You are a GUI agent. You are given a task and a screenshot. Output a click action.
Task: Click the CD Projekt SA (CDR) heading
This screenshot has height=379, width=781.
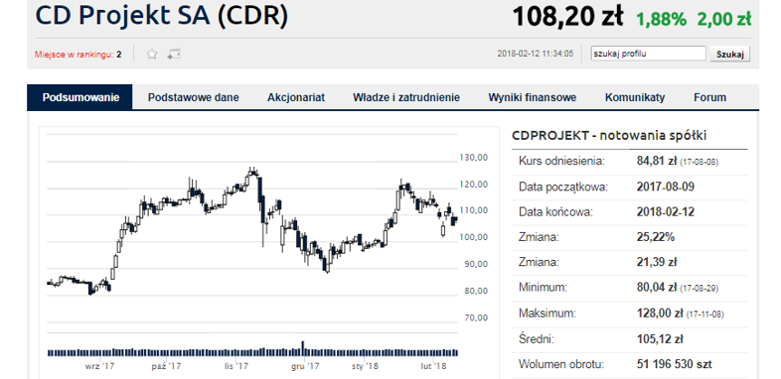coord(162,16)
